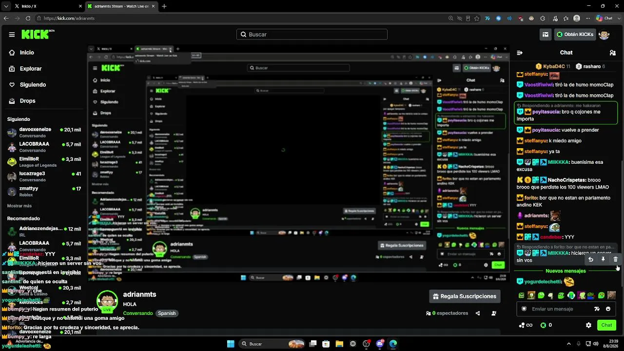
Task: Jump to Nuevos mensajes in chat
Action: click(x=565, y=271)
